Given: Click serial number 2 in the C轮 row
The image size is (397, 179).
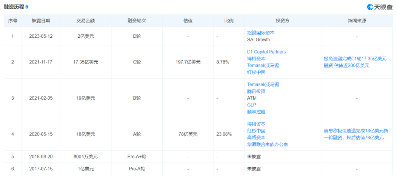Looking at the screenshot, I should tap(12, 62).
